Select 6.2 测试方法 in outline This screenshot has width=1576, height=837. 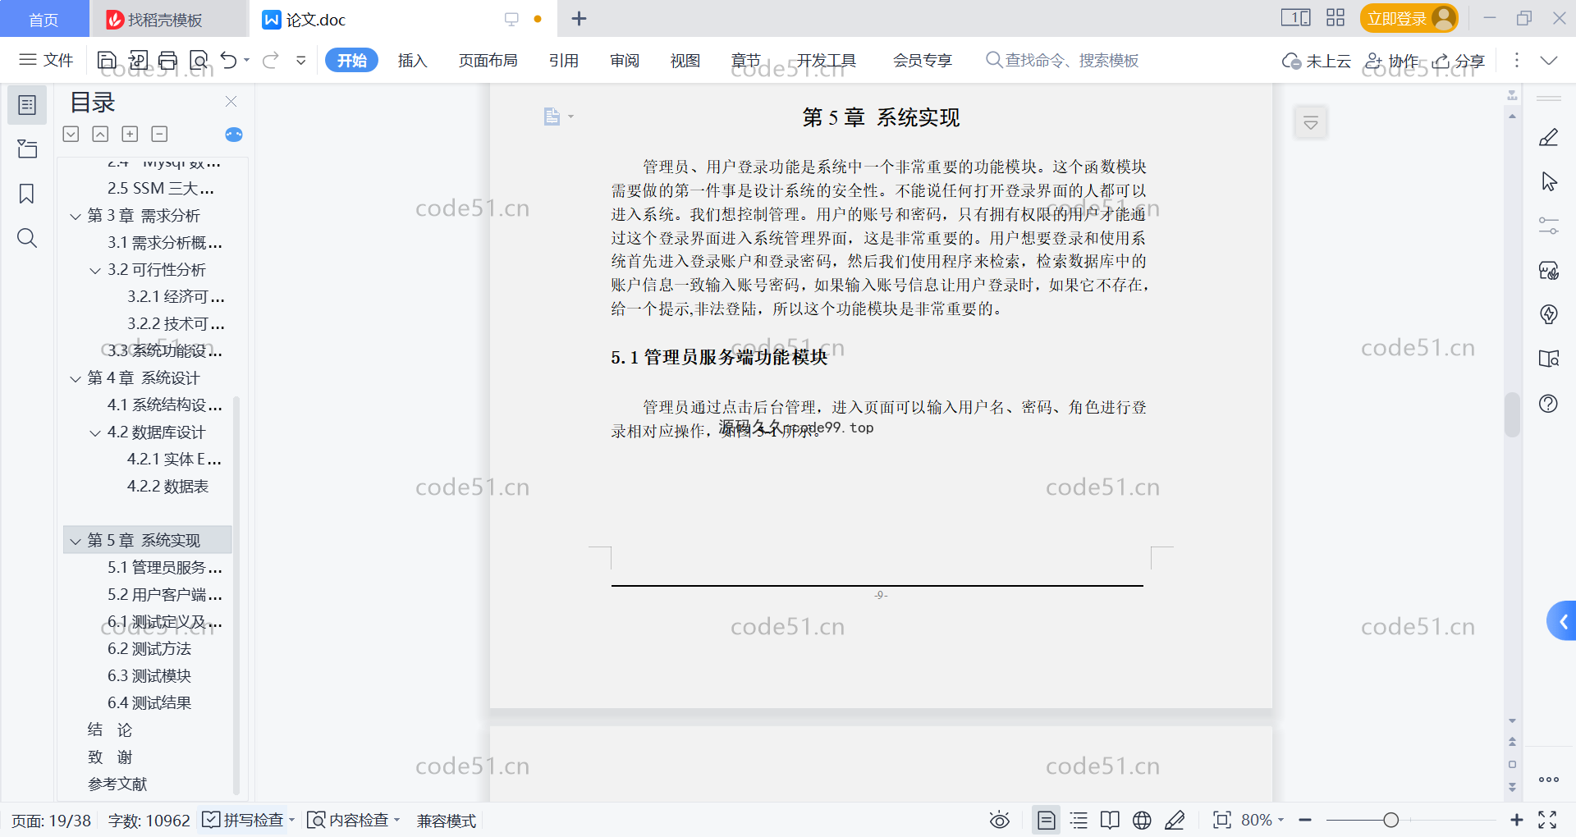pos(149,649)
